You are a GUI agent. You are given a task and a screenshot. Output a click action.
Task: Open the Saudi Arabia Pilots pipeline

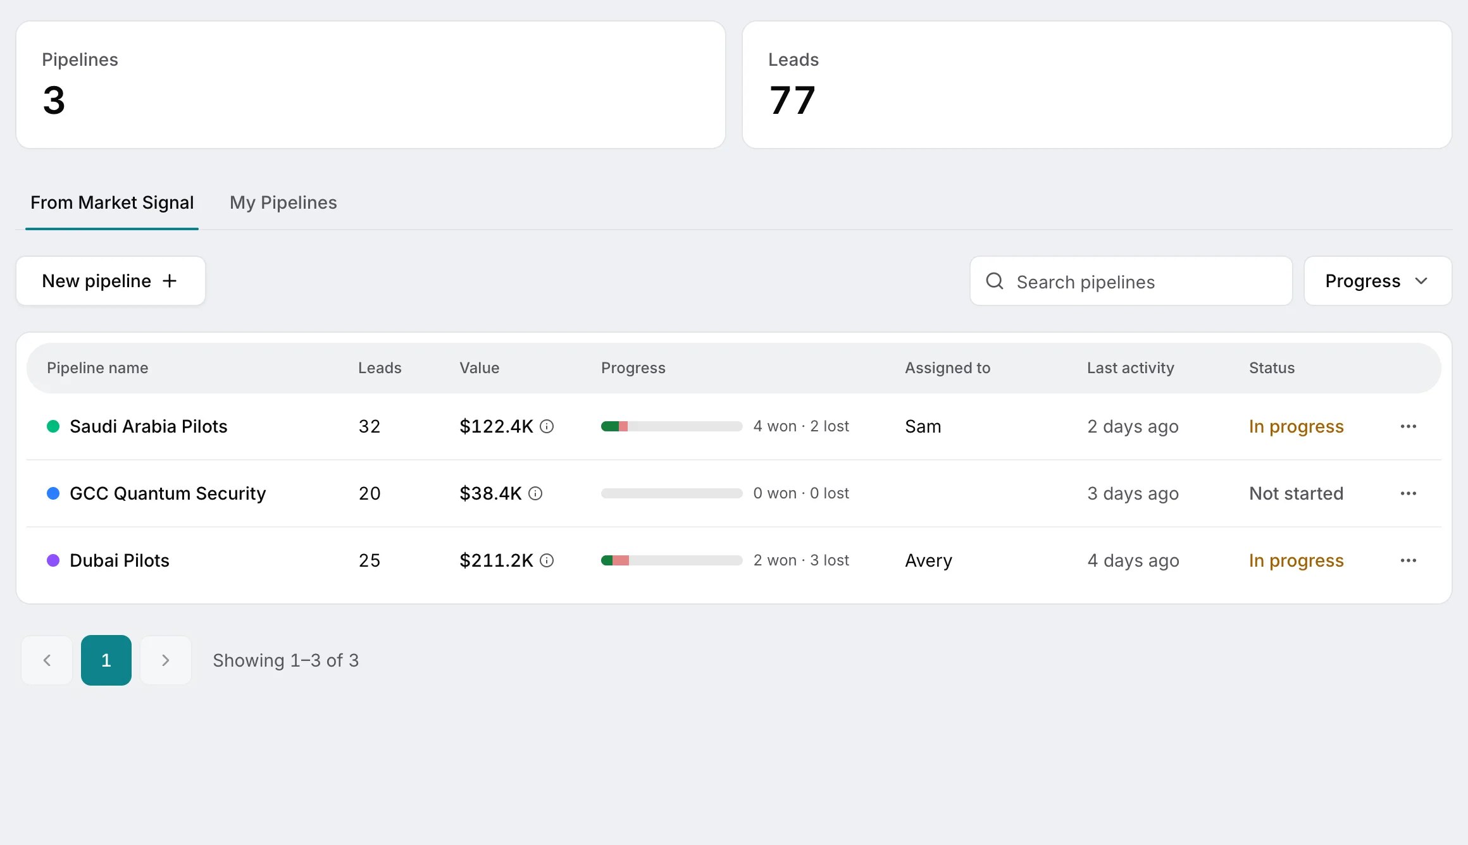[149, 427]
